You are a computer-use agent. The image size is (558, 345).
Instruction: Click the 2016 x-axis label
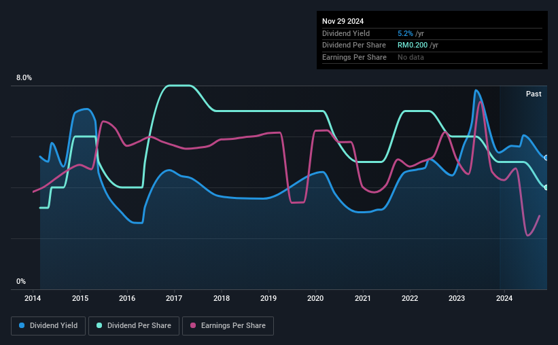click(127, 298)
